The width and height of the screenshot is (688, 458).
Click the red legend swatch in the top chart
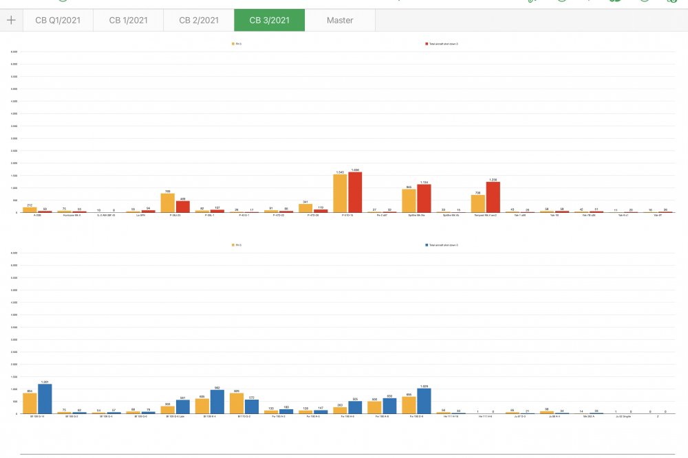(427, 44)
